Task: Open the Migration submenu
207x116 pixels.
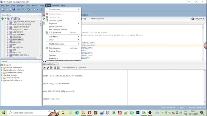Action: click(x=63, y=24)
